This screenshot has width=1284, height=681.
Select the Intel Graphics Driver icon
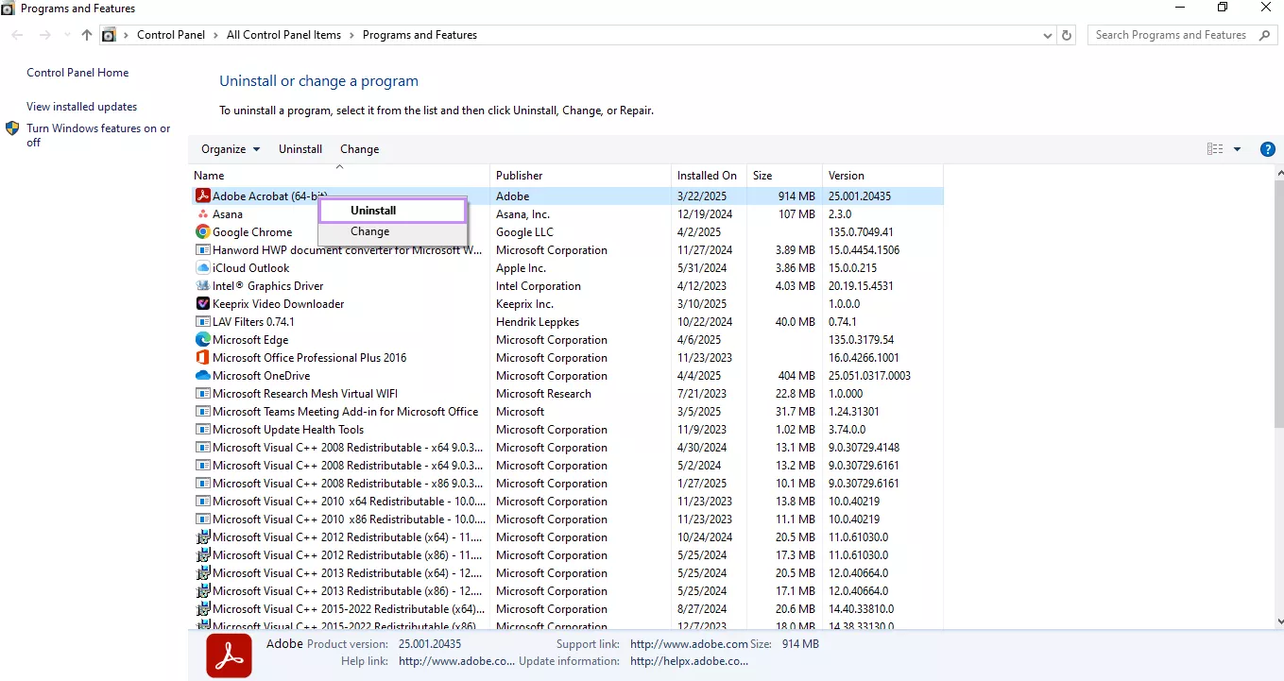[x=202, y=285]
